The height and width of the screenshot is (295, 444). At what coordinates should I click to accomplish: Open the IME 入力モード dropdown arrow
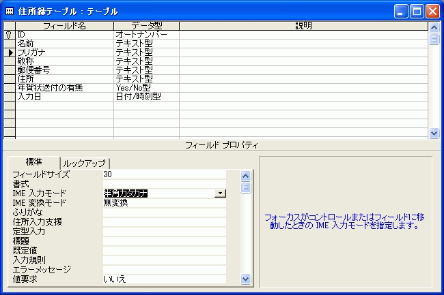[220, 193]
